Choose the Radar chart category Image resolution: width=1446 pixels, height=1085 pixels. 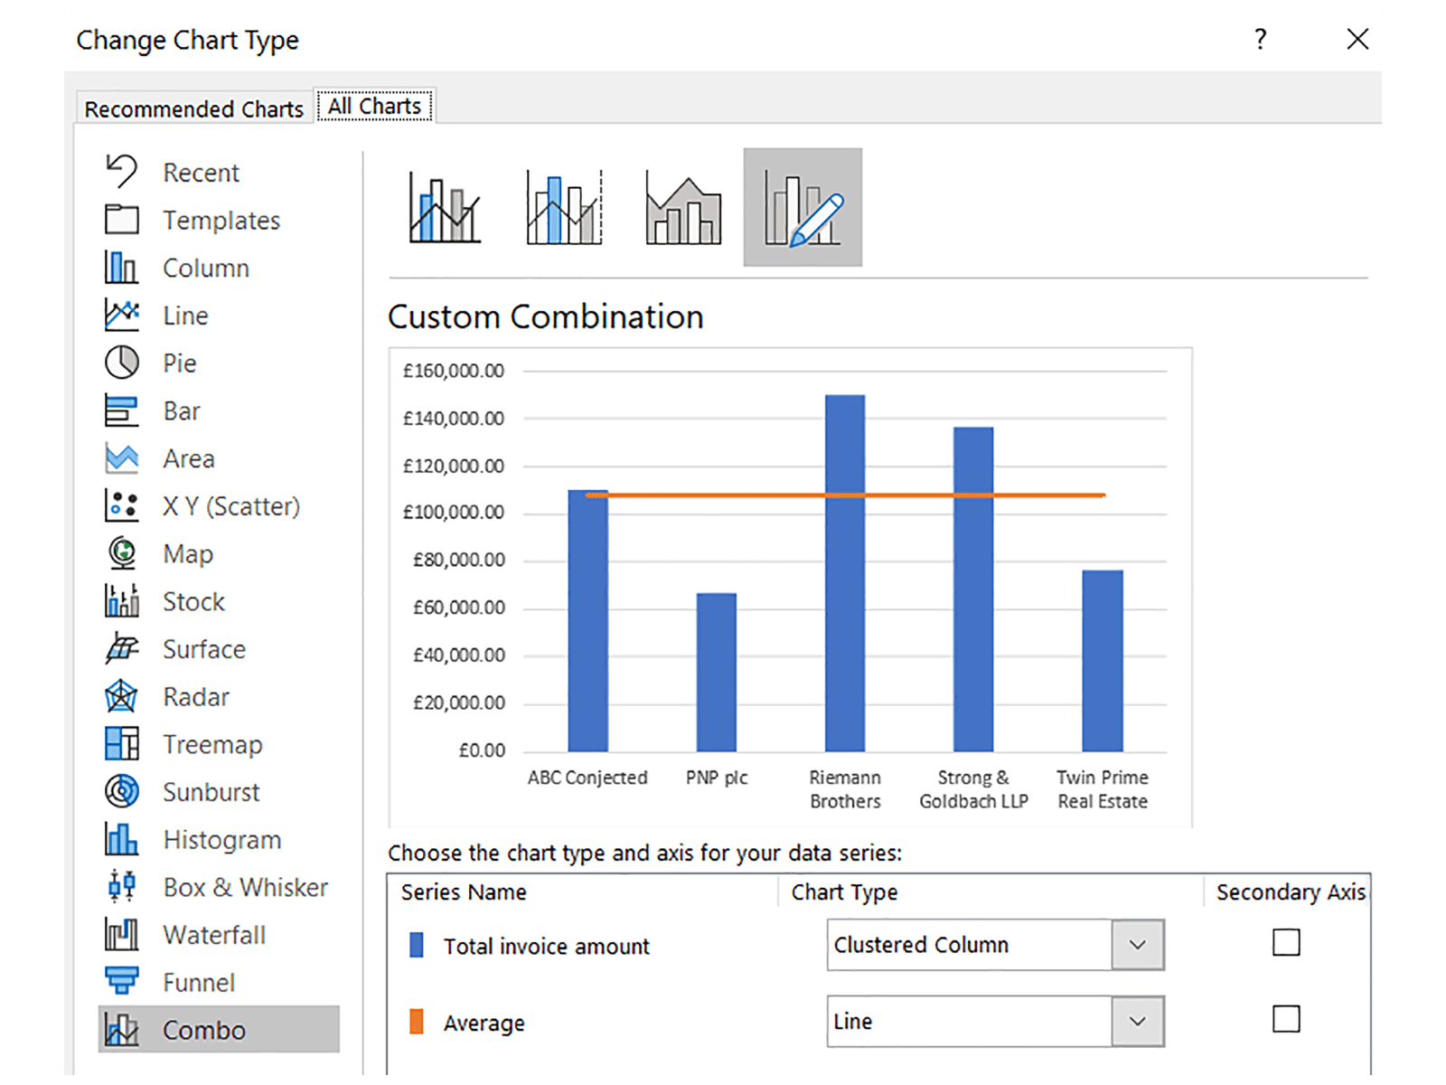click(x=195, y=697)
